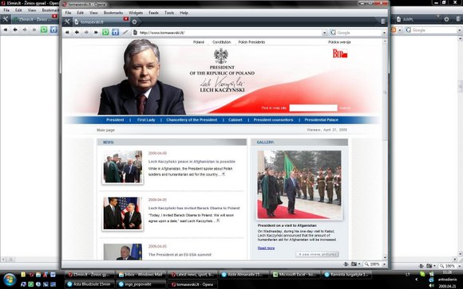The height and width of the screenshot is (289, 463).
Task: Open panel toggle in background 15min.lt window
Action: 6,19
